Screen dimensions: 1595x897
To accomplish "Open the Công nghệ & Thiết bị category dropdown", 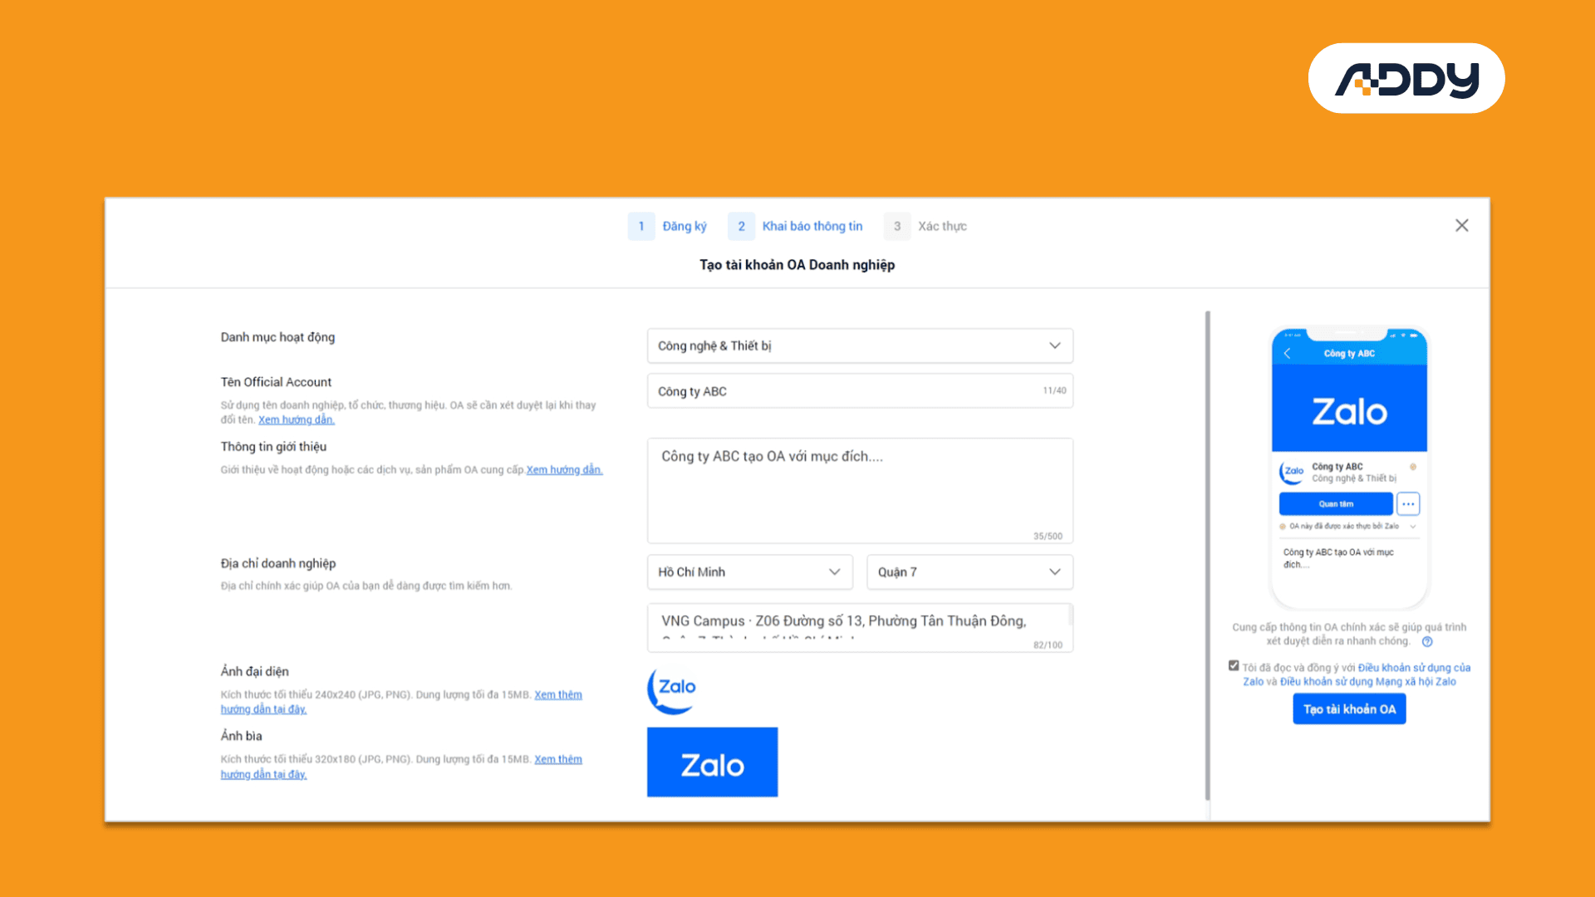I will tap(860, 346).
